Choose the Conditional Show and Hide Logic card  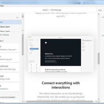[x=10, y=67]
